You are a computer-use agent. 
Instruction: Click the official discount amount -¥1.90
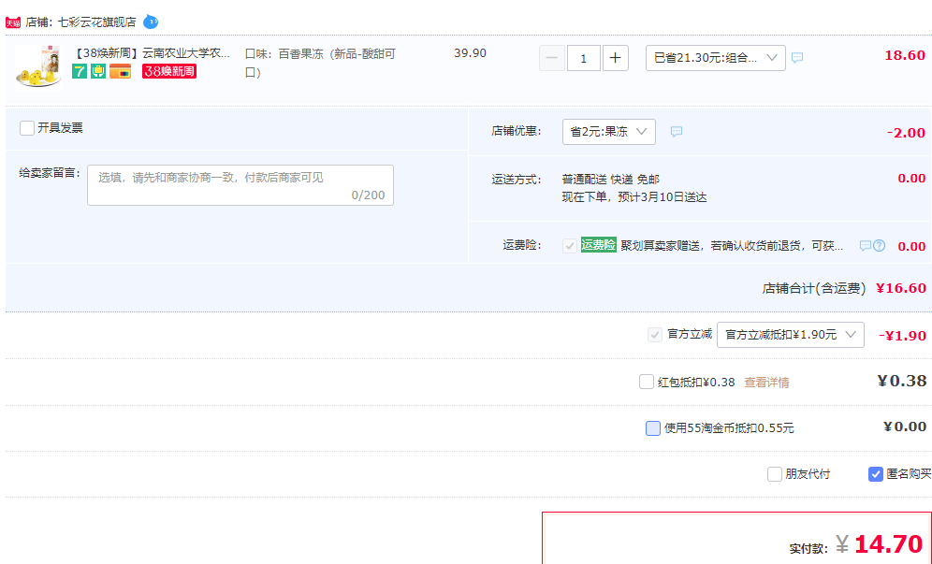click(x=902, y=336)
